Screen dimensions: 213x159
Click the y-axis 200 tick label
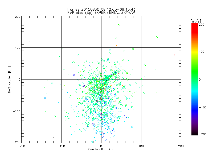coord(18,17)
